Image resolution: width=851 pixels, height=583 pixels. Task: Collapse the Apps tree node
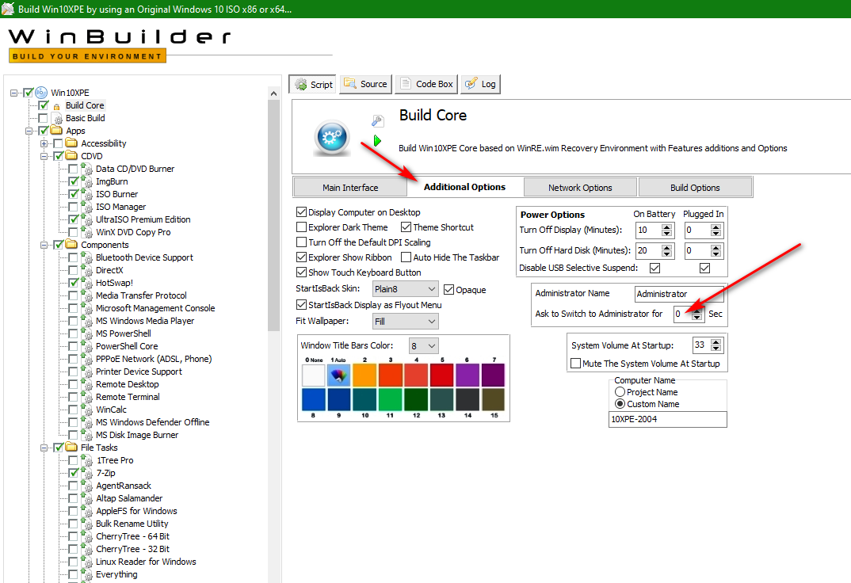(x=29, y=131)
